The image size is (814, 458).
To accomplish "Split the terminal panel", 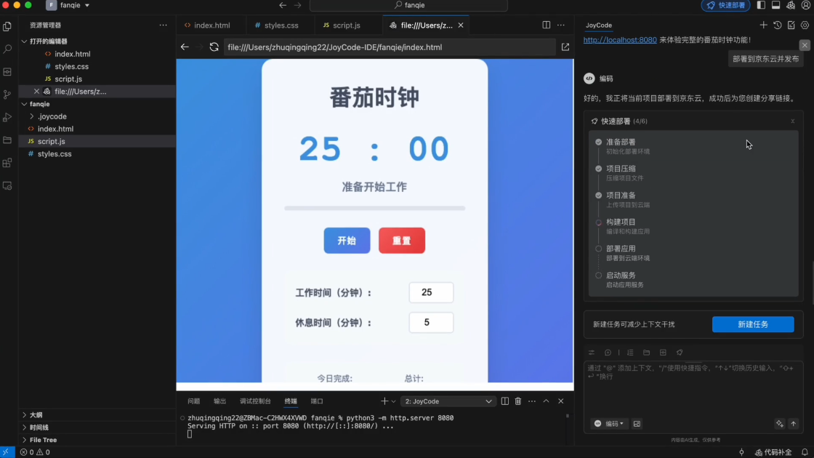I will 504,401.
